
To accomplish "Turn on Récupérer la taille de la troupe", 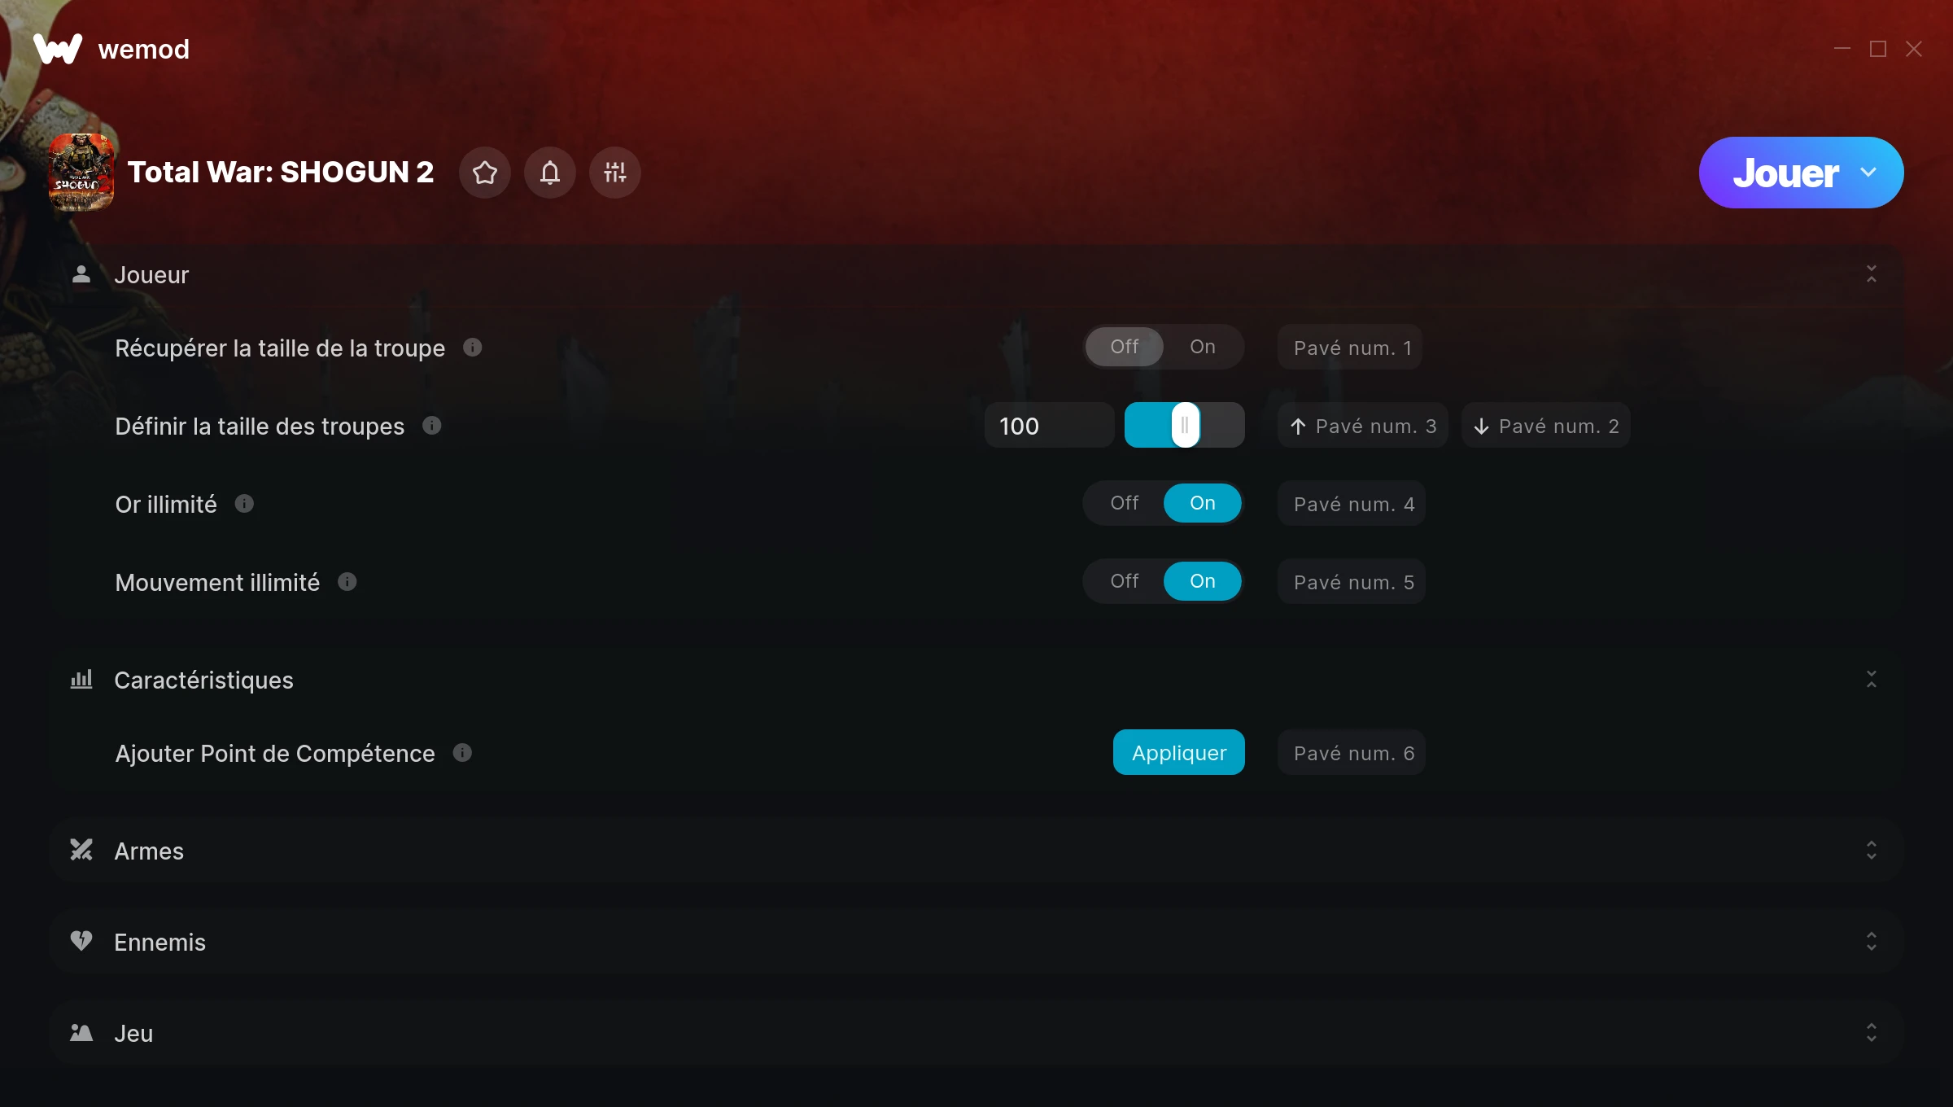I will coord(1203,347).
